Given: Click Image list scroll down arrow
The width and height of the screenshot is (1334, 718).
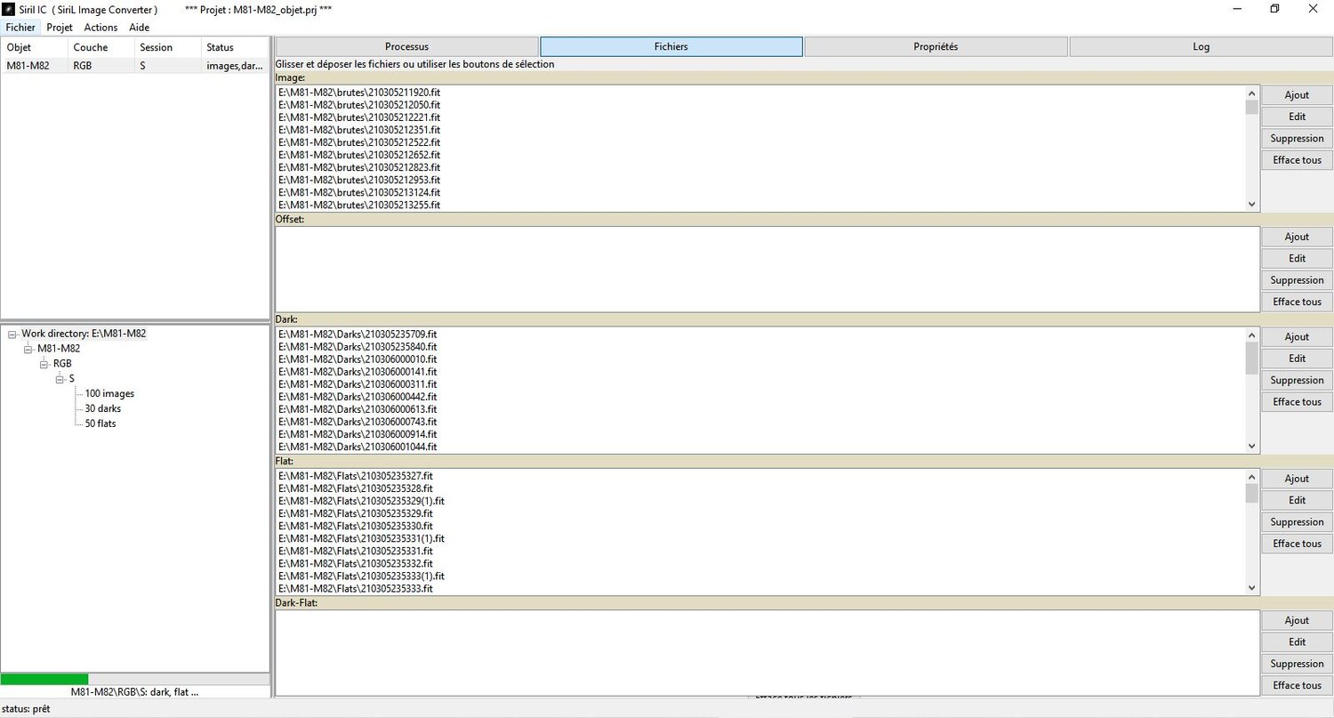Looking at the screenshot, I should [x=1252, y=205].
